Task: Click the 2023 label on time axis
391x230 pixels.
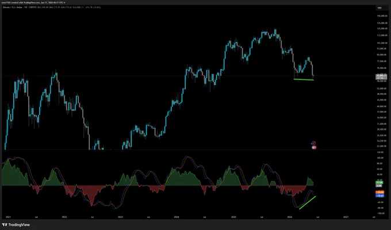Action: click(120, 217)
